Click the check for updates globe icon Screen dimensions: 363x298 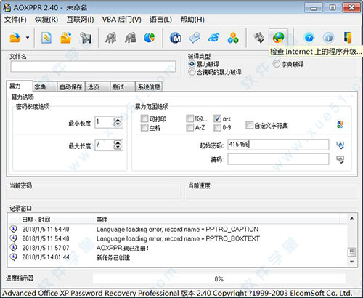[279, 38]
